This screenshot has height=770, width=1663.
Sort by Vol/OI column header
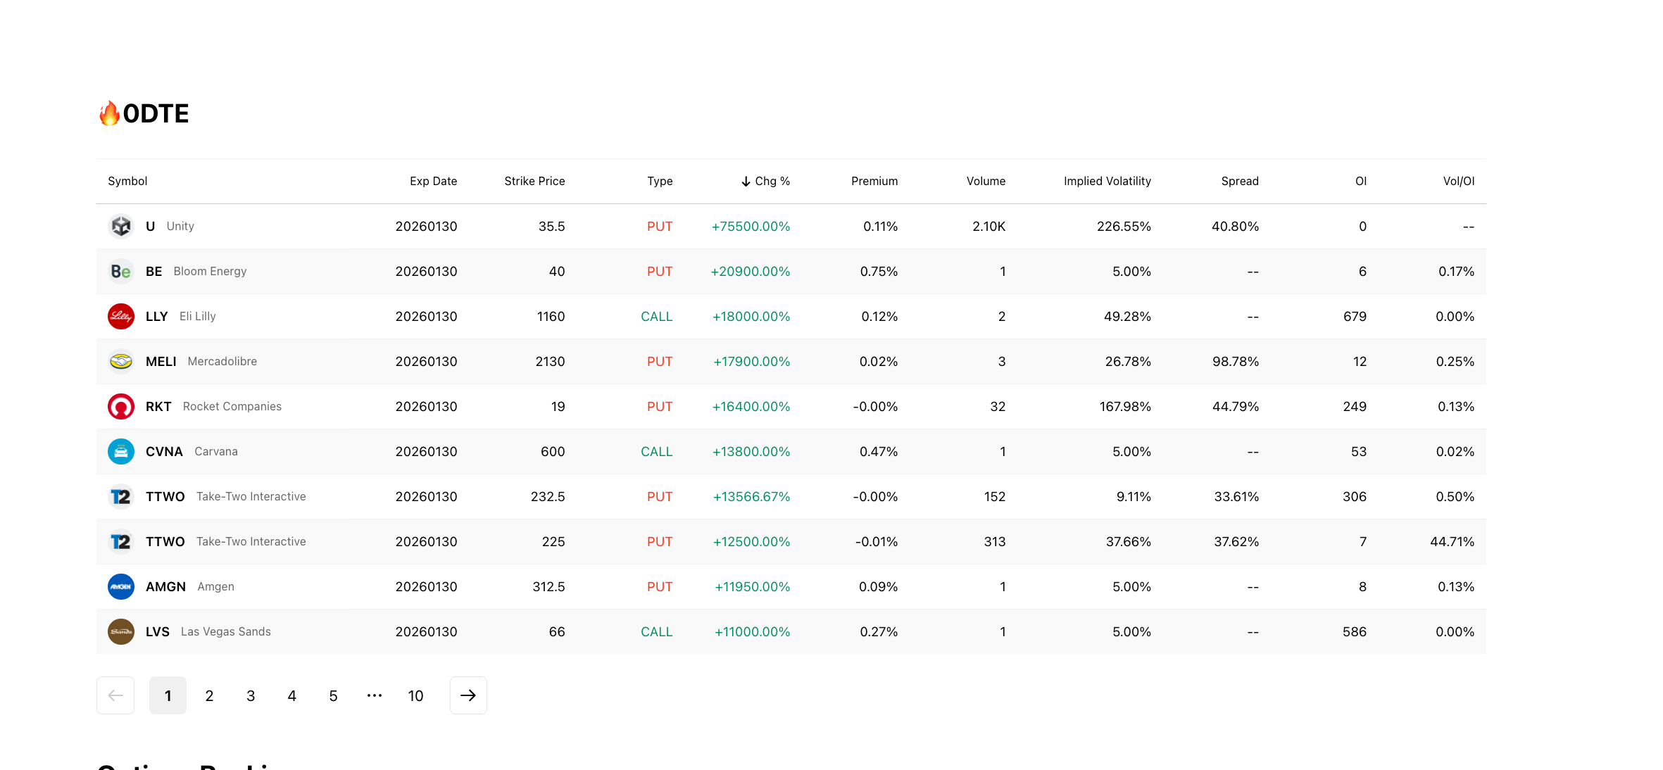pyautogui.click(x=1458, y=181)
